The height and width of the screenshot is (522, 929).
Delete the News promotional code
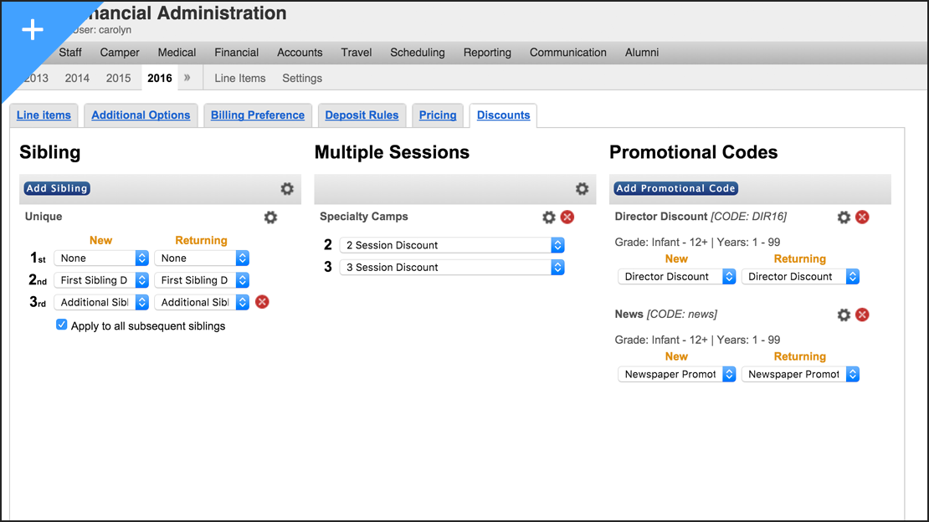point(862,315)
